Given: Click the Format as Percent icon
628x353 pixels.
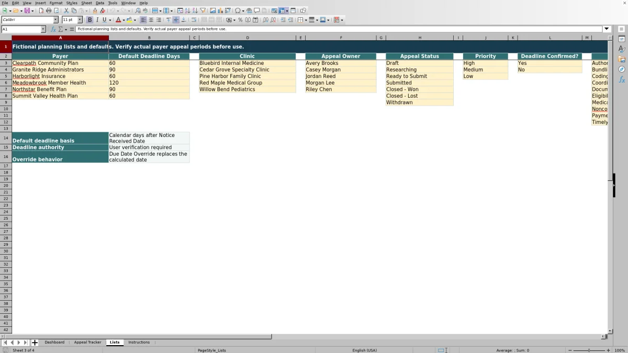Looking at the screenshot, I should click(x=240, y=20).
